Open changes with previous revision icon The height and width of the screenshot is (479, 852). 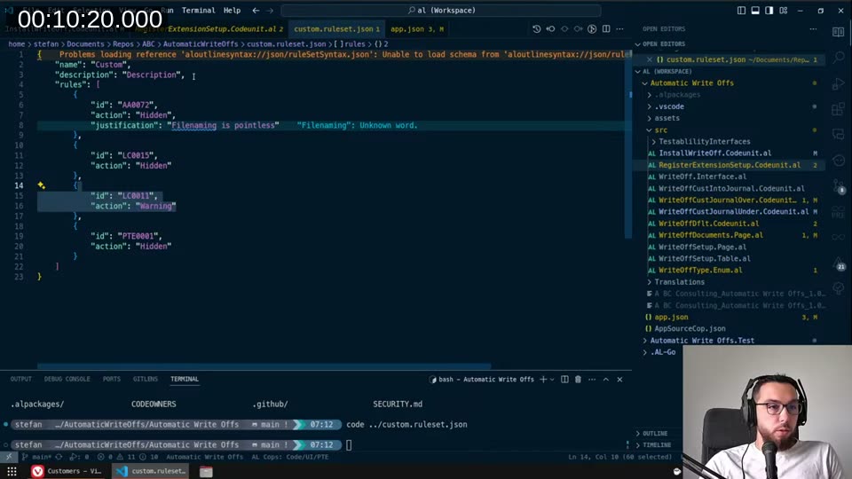[550, 28]
